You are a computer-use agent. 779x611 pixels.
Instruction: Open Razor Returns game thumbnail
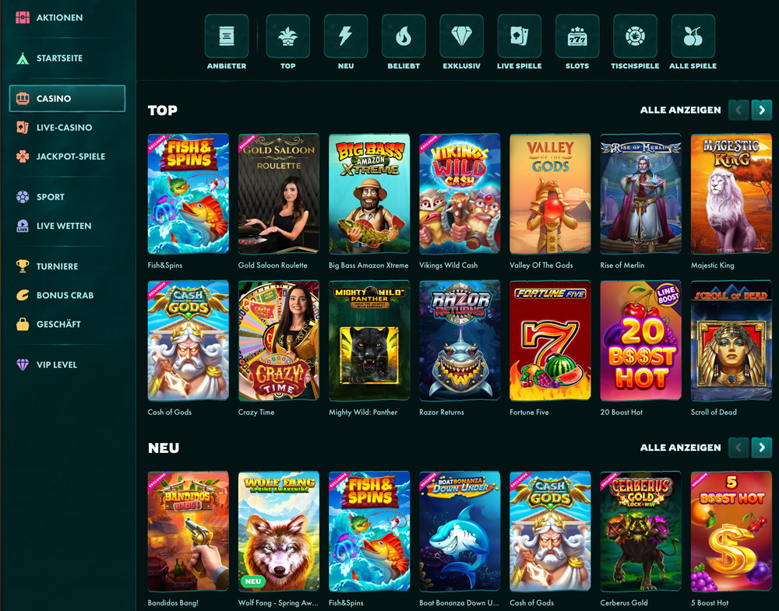(460, 341)
